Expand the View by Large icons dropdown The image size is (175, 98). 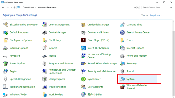156,15
